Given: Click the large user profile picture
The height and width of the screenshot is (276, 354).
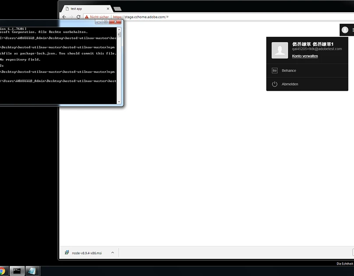Looking at the screenshot, I should 280,50.
